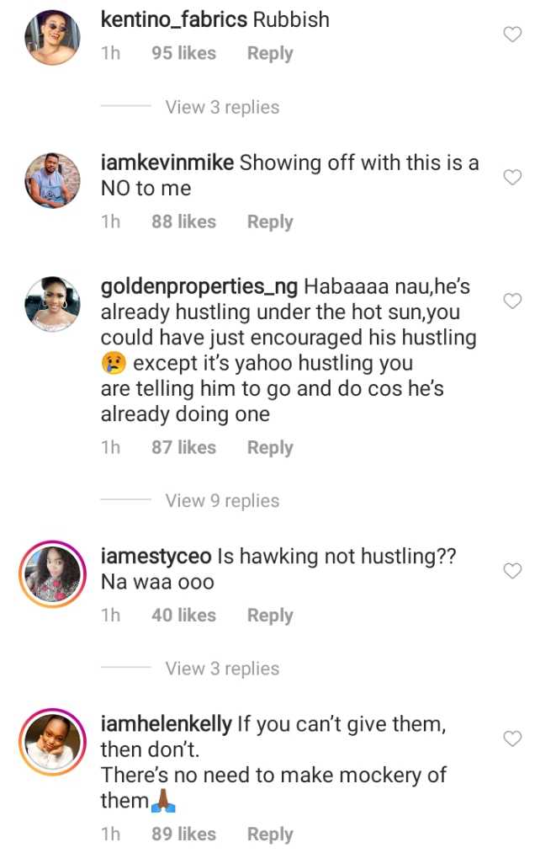View who gave 87 likes
Image resolution: width=556 pixels, height=853 pixels.
(183, 448)
